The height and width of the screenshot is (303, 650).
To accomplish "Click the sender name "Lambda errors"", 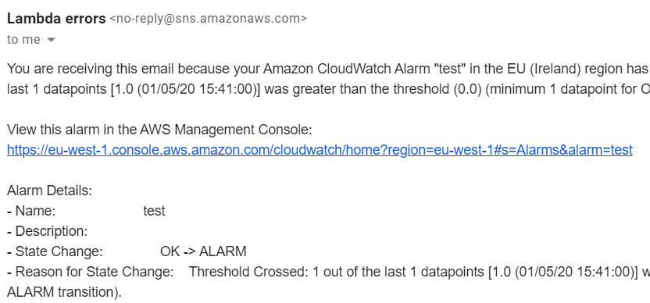I will [x=56, y=19].
